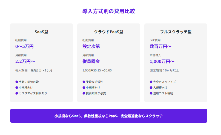Select the クラウドPaaS型 card heading
Screen dimensions: 221x135
pos(108,32)
